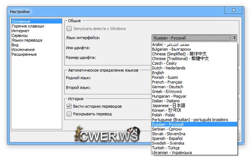The height and width of the screenshot is (158, 251).
Task: Choose Slovak - Slovenčina language
Action: [194, 134]
